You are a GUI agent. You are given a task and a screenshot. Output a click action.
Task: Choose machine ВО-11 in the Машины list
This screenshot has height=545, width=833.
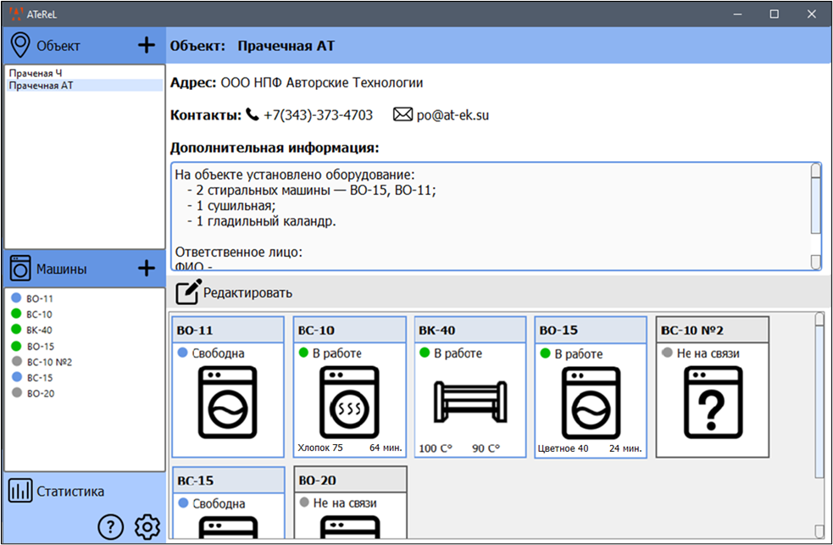click(x=40, y=298)
